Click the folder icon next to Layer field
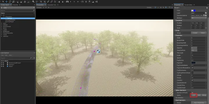This screenshot has width=209, height=104. [206, 13]
